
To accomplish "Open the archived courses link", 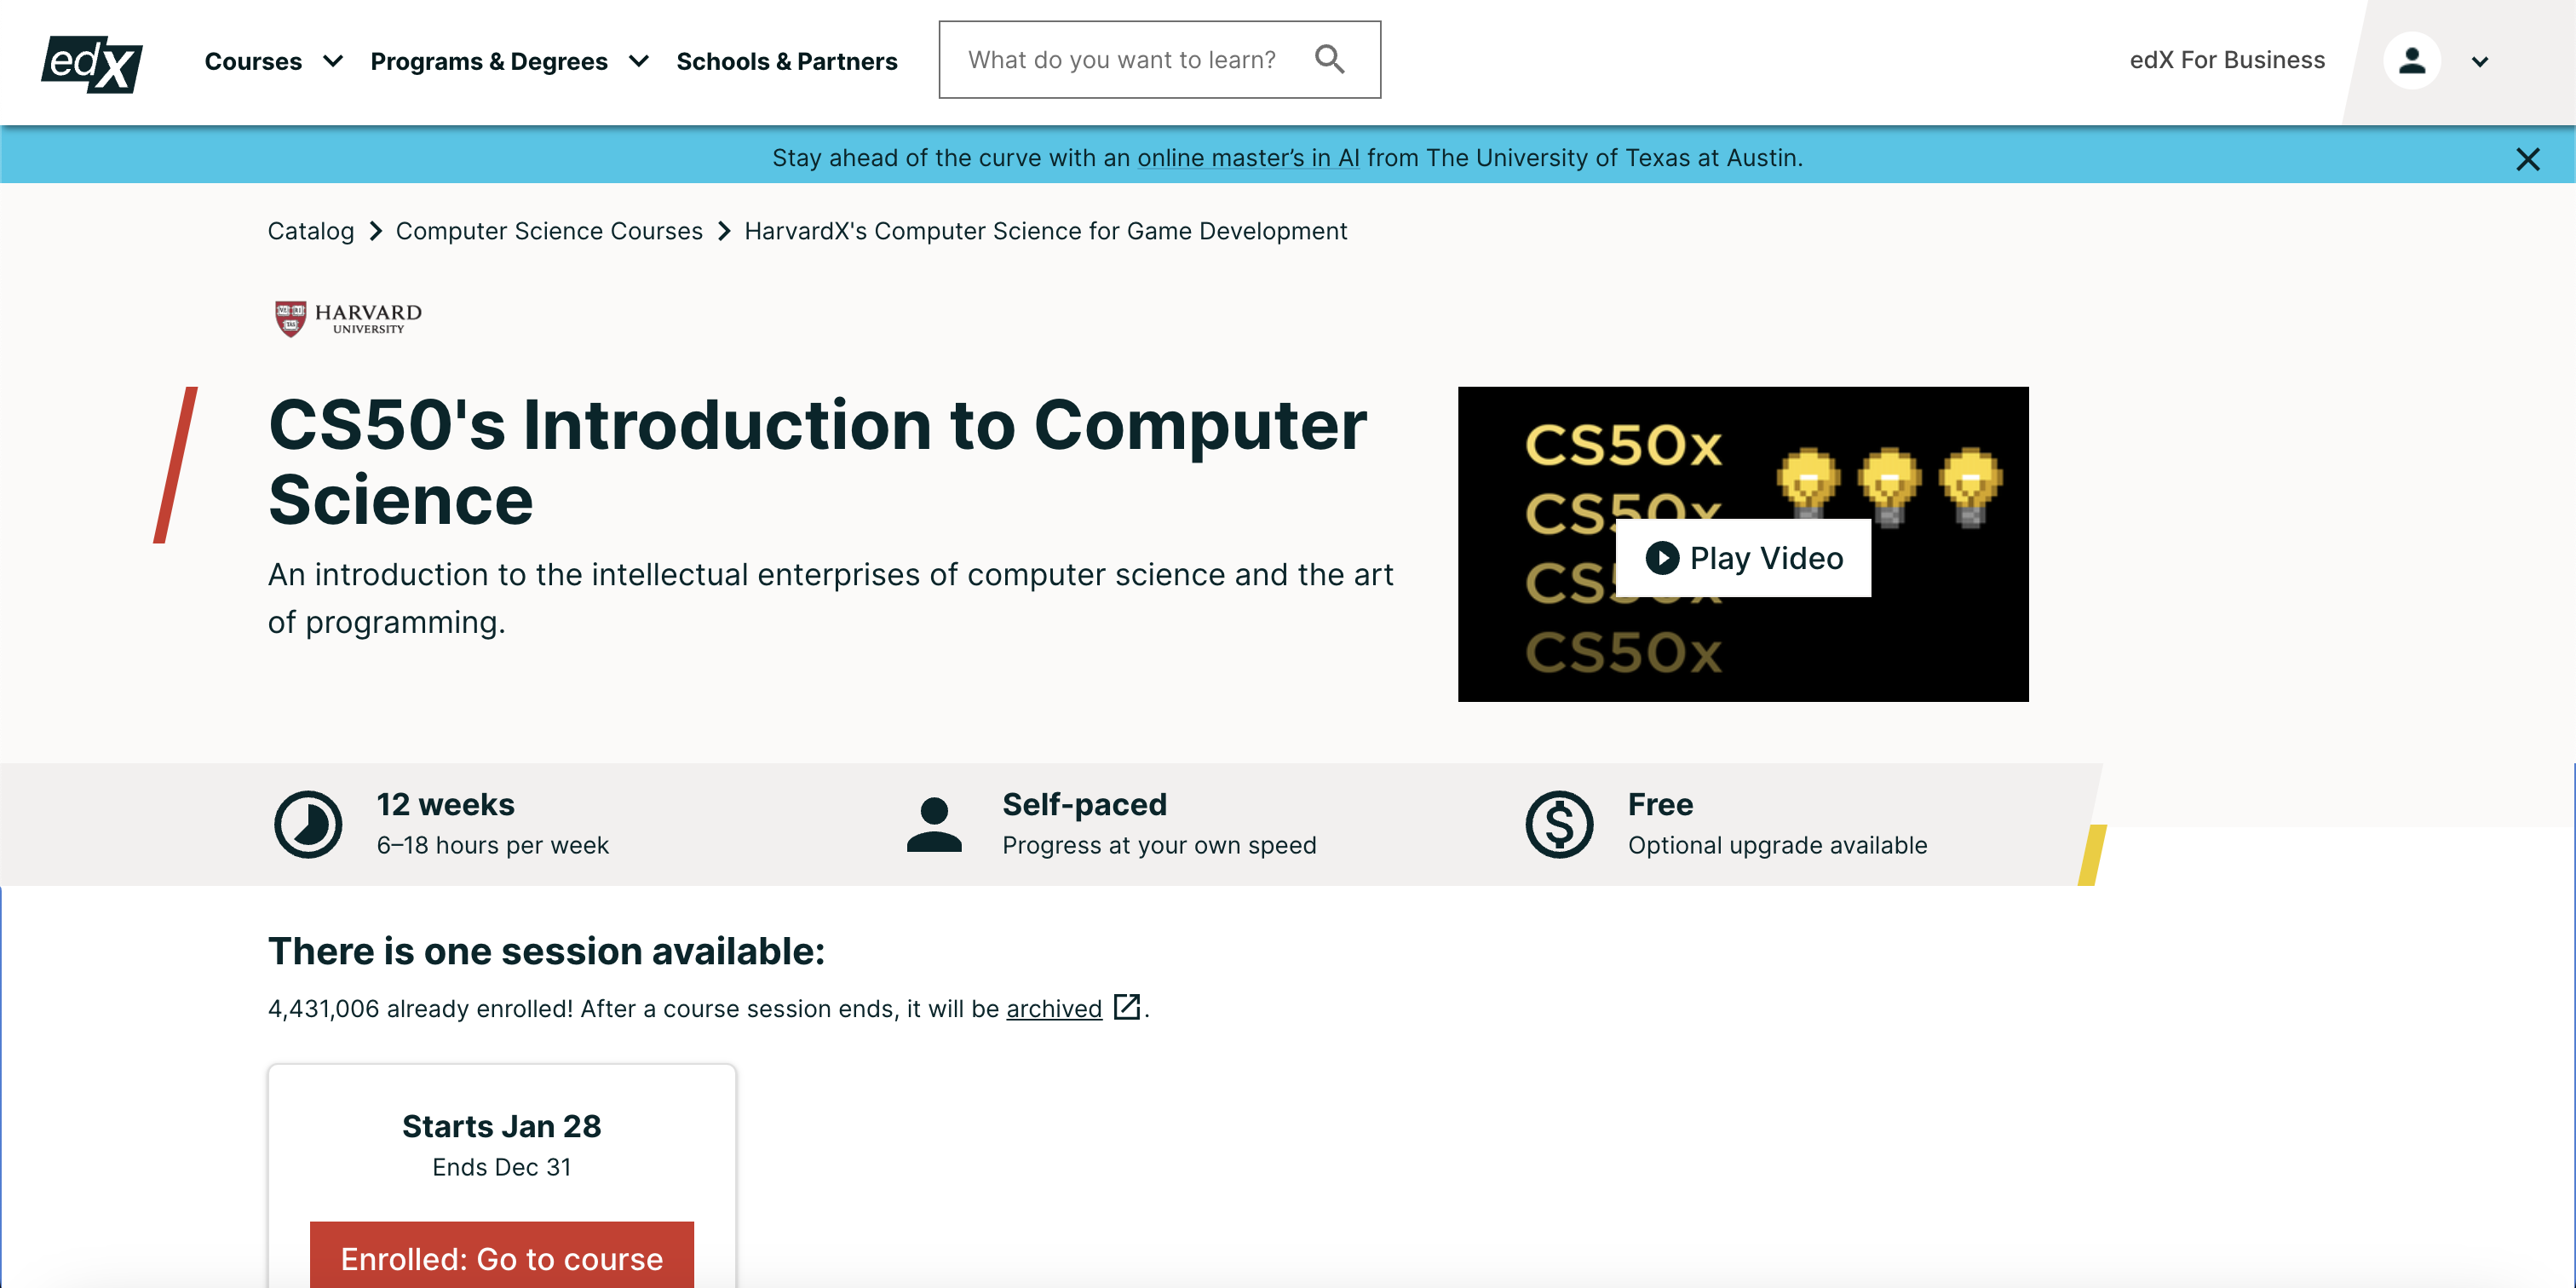I will coord(1053,1008).
